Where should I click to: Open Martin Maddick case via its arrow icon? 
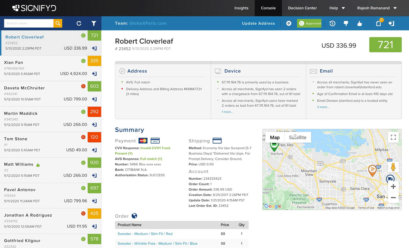point(94,125)
